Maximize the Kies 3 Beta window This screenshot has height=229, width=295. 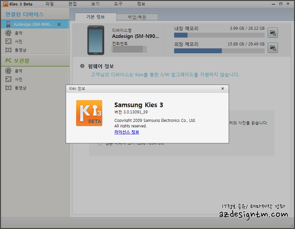[x=281, y=4]
